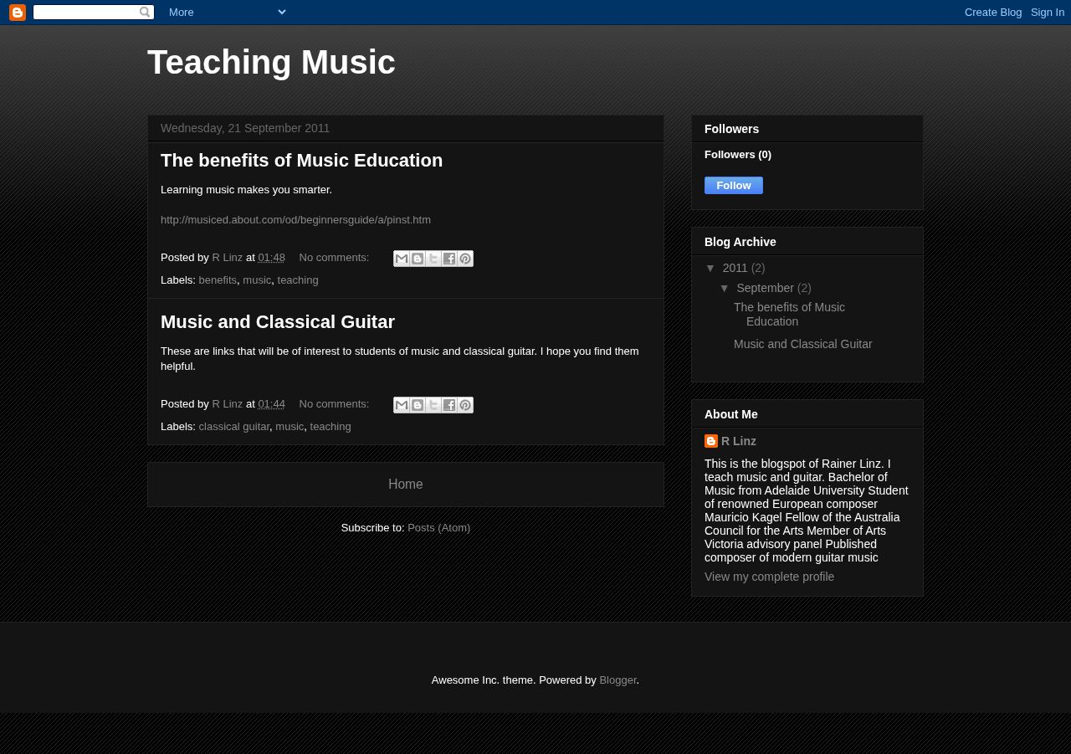The image size is (1071, 754).
Task: Open The benefits of Music Education post title
Action: tap(301, 161)
